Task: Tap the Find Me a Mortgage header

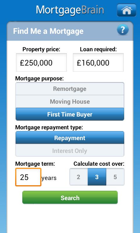Action: (48, 31)
